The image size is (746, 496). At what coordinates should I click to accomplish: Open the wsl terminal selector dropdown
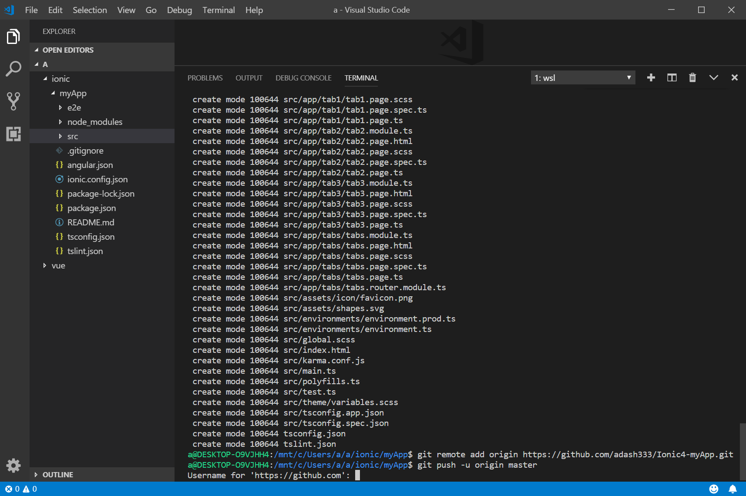click(x=583, y=78)
